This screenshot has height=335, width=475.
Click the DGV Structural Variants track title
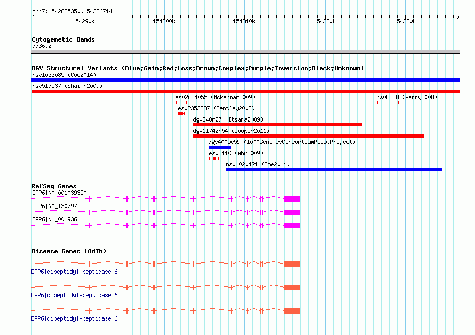198,68
